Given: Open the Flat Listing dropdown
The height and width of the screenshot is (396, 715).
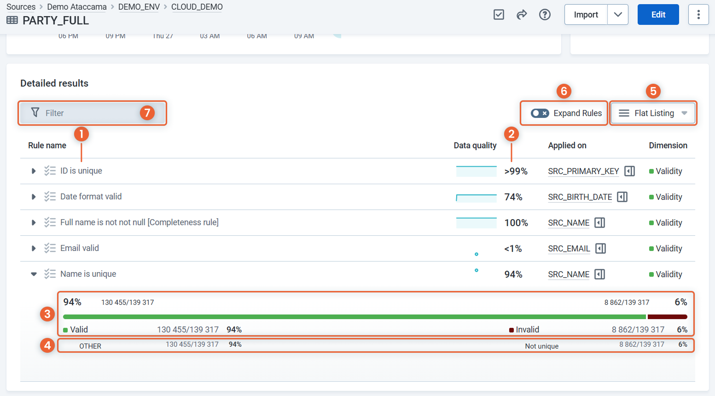Looking at the screenshot, I should tap(653, 113).
